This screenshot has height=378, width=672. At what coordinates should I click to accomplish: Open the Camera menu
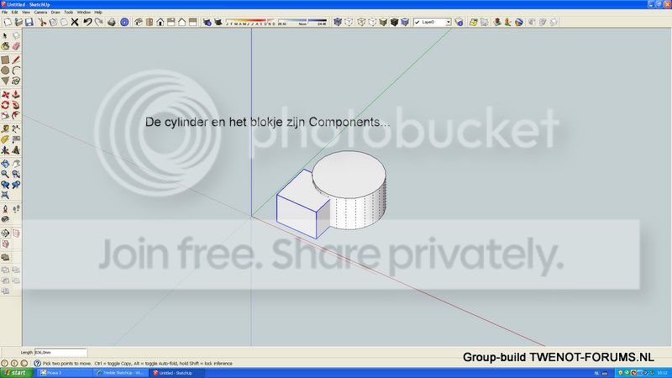click(40, 13)
